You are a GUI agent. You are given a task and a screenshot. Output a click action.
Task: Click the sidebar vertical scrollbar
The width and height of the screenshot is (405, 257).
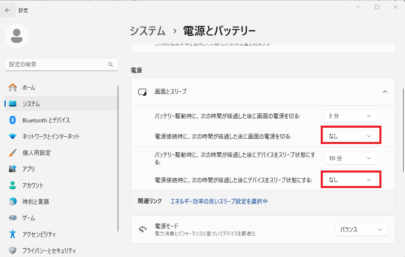pyautogui.click(x=118, y=159)
